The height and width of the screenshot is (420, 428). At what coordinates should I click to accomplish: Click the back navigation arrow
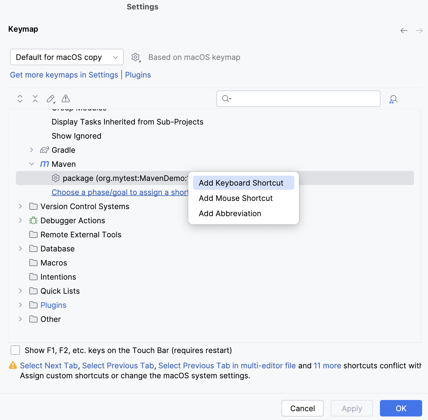404,30
